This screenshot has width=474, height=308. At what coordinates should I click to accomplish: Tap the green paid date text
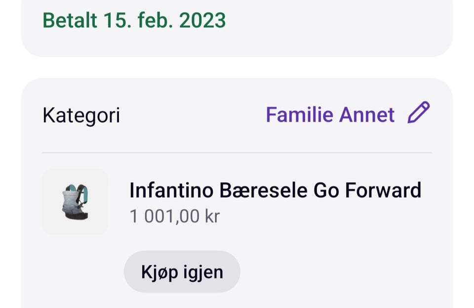pos(134,20)
